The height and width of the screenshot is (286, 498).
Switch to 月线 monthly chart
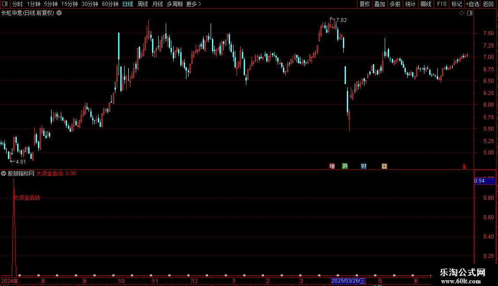(157, 4)
